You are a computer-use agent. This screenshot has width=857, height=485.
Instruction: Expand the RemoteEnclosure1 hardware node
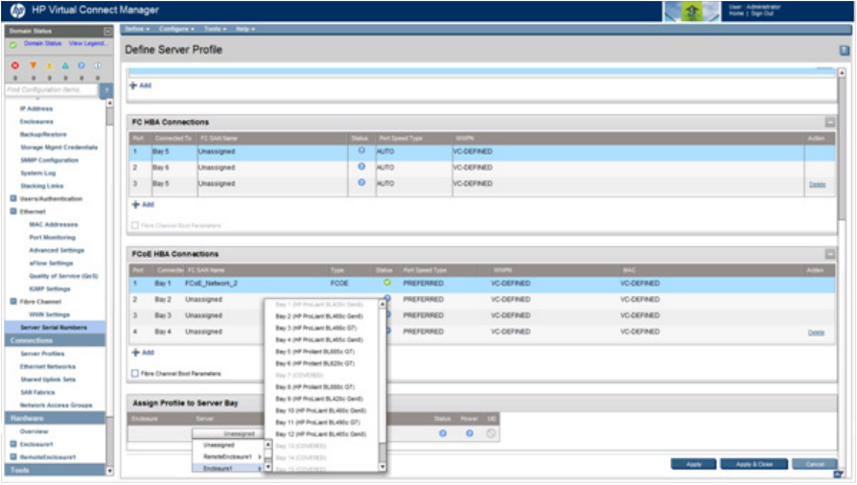pos(13,456)
